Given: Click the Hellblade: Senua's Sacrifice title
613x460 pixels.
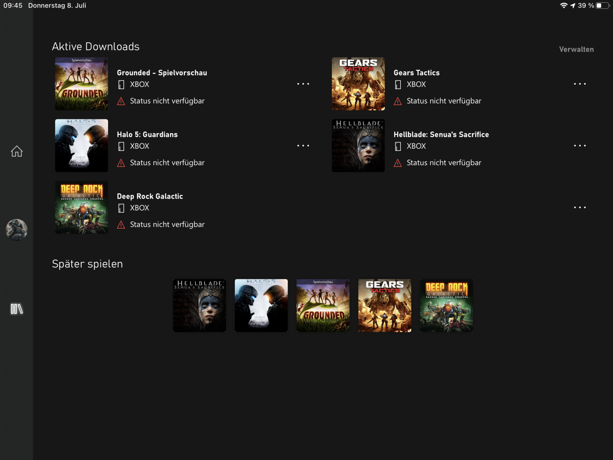Looking at the screenshot, I should [x=441, y=135].
